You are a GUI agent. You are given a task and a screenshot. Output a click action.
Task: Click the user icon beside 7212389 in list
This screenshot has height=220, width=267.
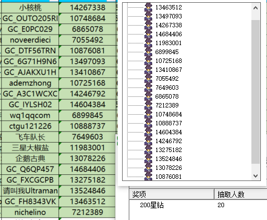pyautogui.click(x=148, y=105)
